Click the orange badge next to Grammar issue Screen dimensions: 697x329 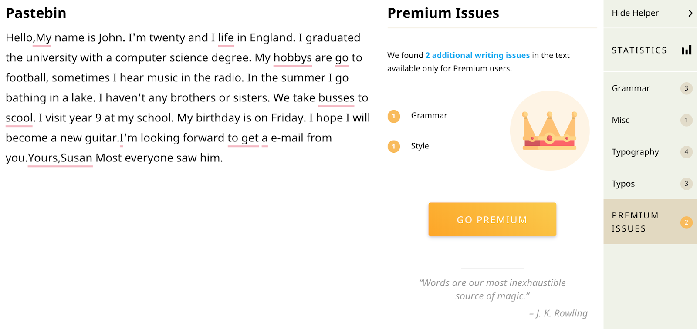click(394, 116)
